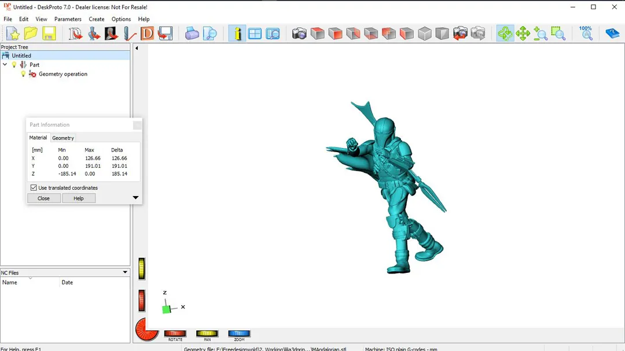Open the File menu

8,19
